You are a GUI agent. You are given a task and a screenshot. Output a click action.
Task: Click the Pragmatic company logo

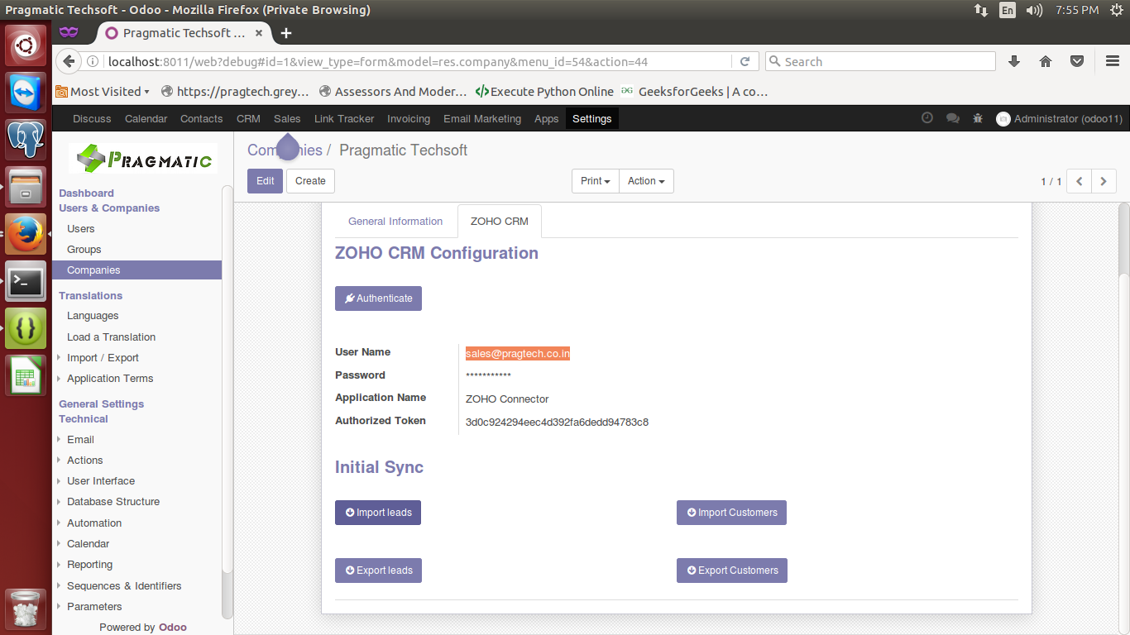click(142, 159)
